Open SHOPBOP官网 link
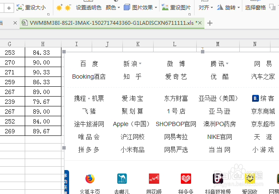 click(x=176, y=124)
